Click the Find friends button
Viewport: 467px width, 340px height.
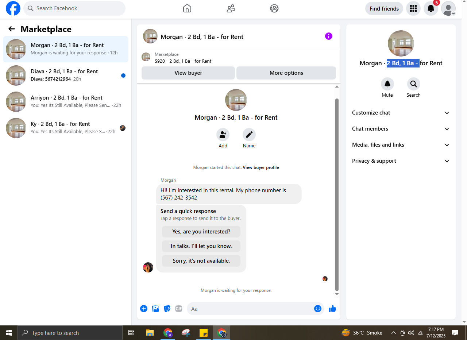tap(384, 8)
